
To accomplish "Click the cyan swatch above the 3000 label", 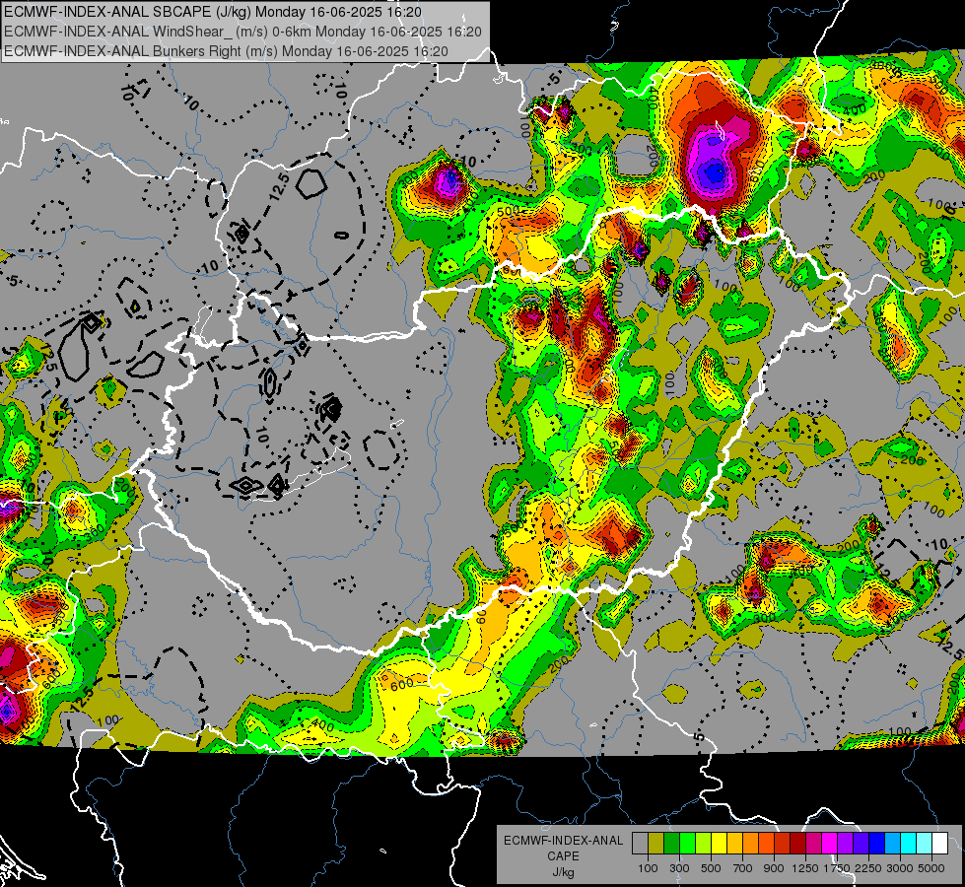I will 909,844.
